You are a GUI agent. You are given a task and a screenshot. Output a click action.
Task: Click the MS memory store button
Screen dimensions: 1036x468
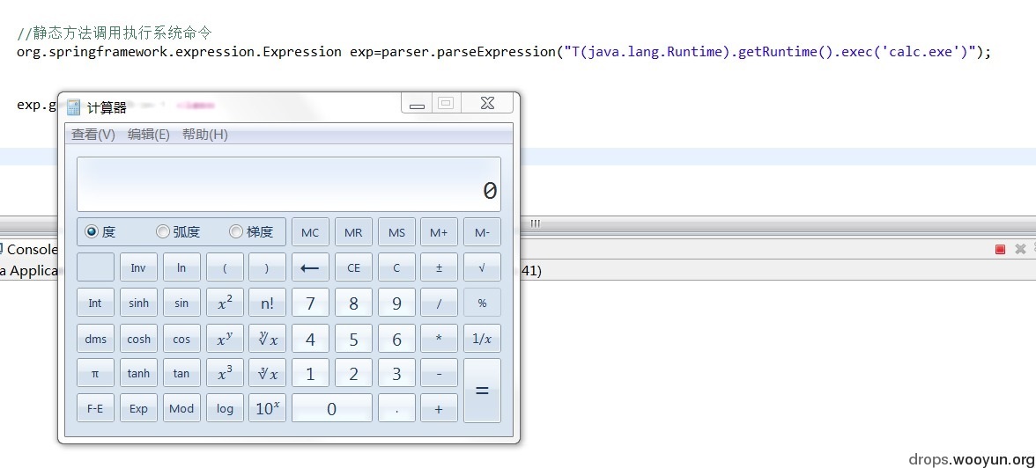pos(396,232)
